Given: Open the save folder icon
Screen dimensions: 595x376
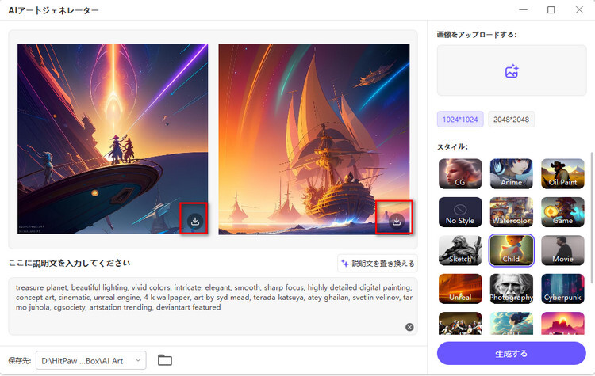Looking at the screenshot, I should pos(165,360).
